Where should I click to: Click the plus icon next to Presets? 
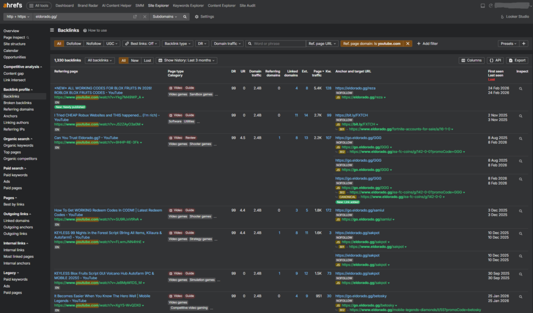[524, 44]
